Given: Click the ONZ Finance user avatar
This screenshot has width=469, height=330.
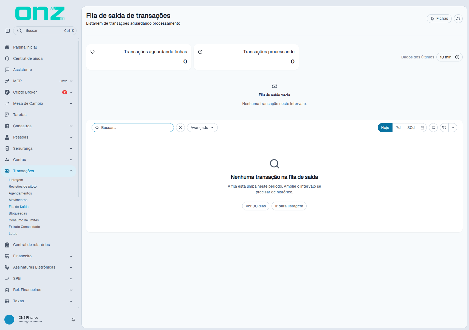Looking at the screenshot, I should click(x=9, y=320).
